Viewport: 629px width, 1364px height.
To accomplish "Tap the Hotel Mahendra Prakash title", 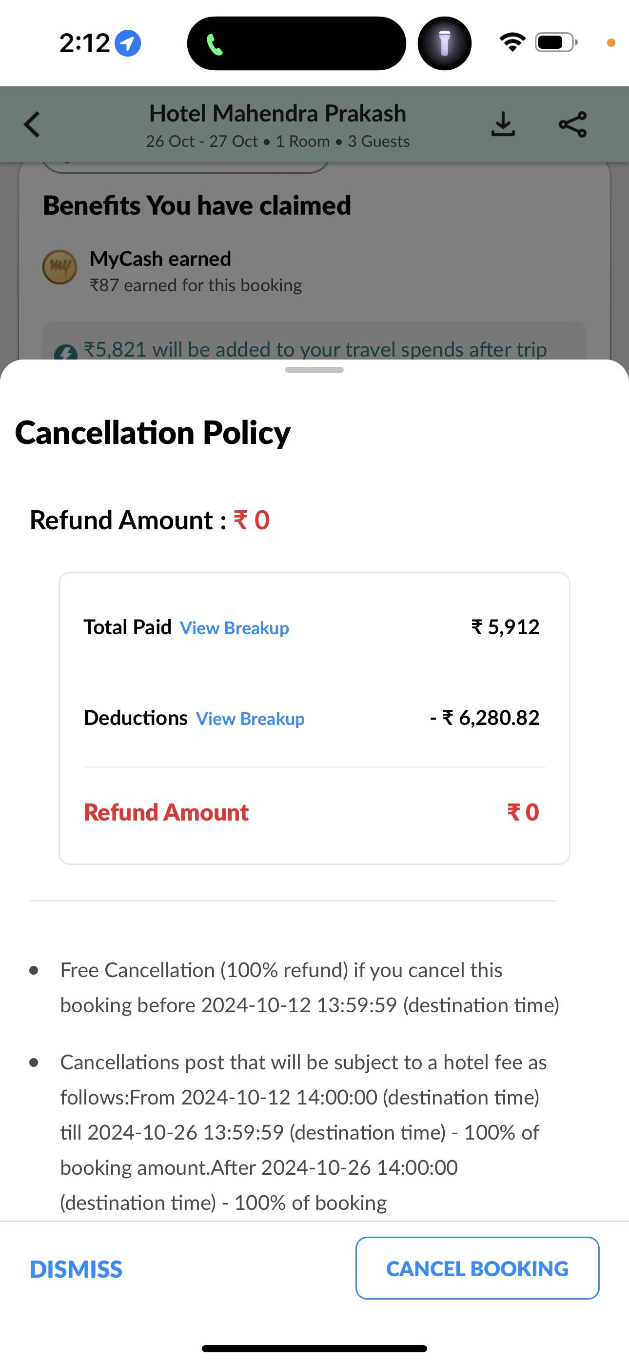I will 277,113.
